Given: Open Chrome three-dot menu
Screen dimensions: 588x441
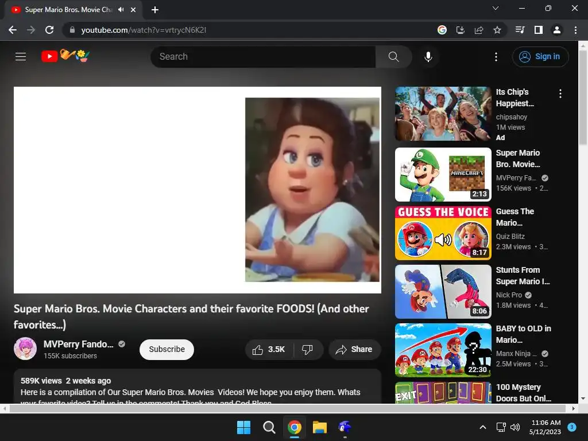Looking at the screenshot, I should click(x=575, y=30).
